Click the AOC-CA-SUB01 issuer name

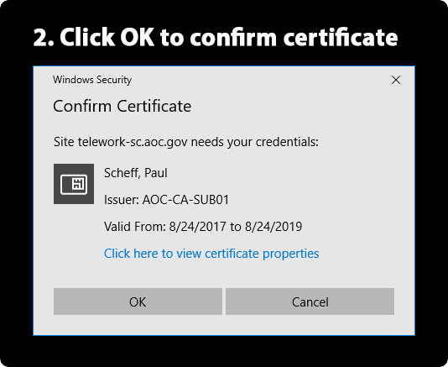[185, 200]
